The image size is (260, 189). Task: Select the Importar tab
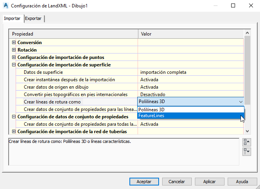12,18
